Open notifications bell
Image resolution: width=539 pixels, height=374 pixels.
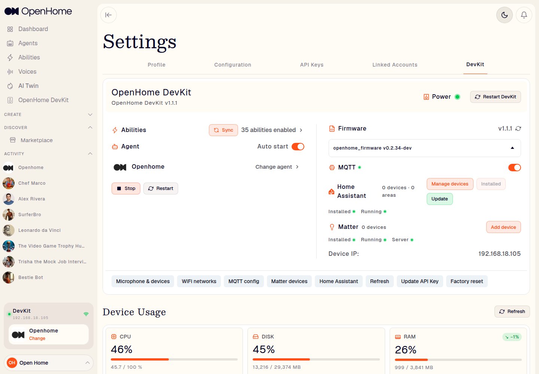(524, 15)
